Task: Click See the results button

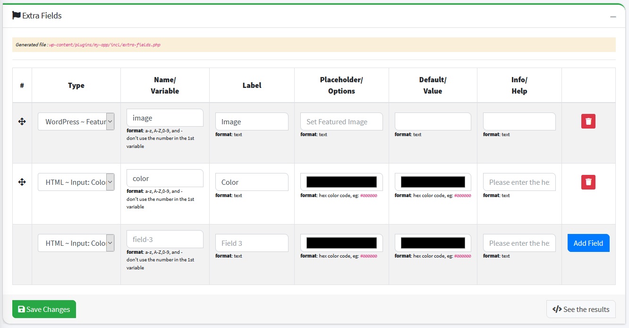Action: (581, 309)
